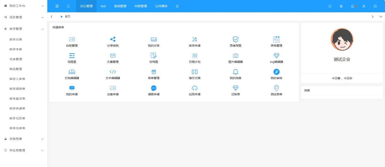The width and height of the screenshot is (385, 167).
Task: Open the user profile icon in the header
Action: [x=364, y=6]
